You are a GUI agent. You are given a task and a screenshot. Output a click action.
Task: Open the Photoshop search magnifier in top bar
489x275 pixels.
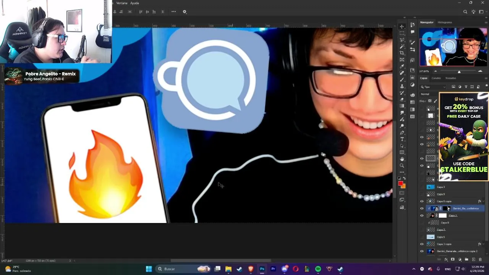(465, 12)
